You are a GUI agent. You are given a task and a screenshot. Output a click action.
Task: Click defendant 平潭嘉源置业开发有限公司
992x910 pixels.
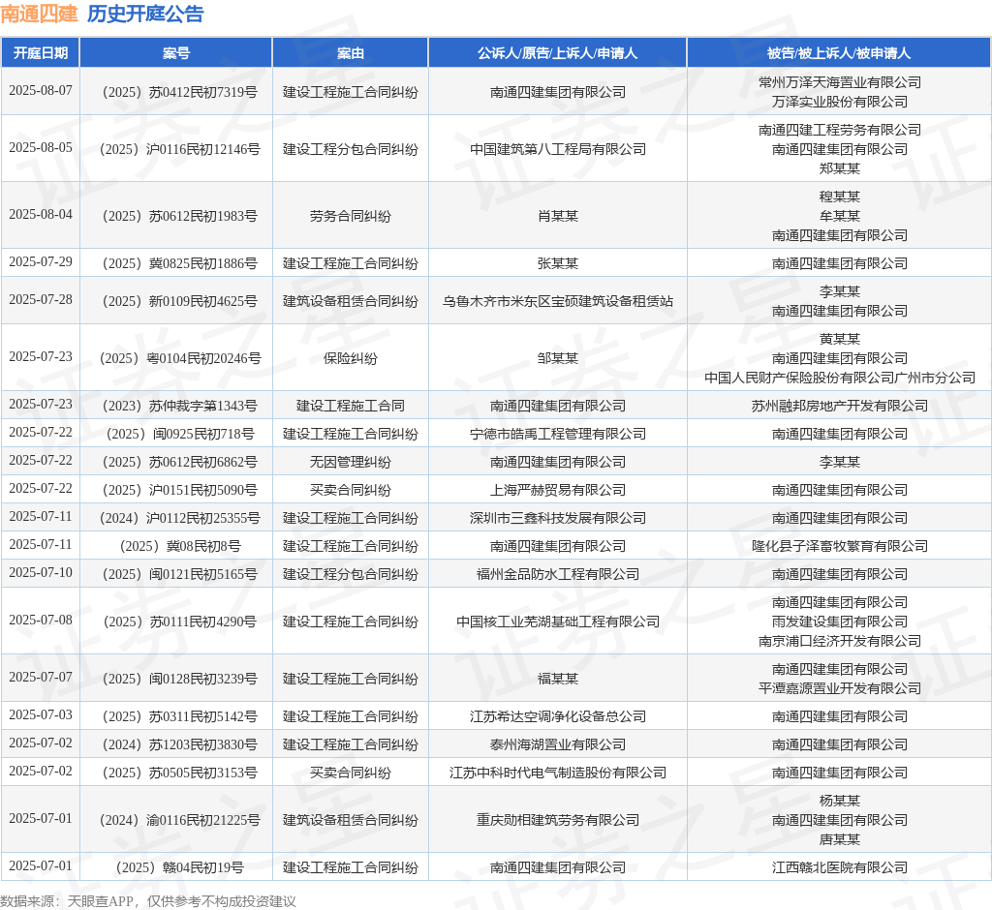840,688
